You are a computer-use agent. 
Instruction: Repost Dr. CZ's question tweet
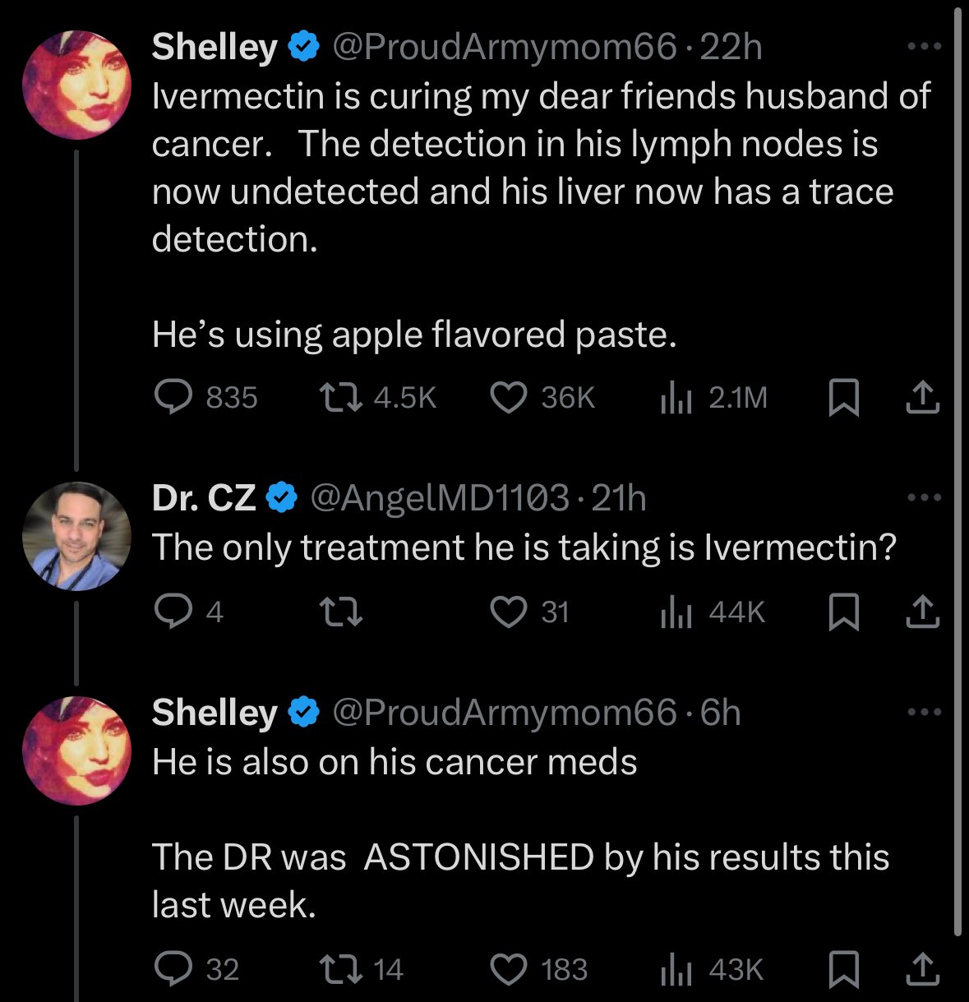[x=340, y=612]
